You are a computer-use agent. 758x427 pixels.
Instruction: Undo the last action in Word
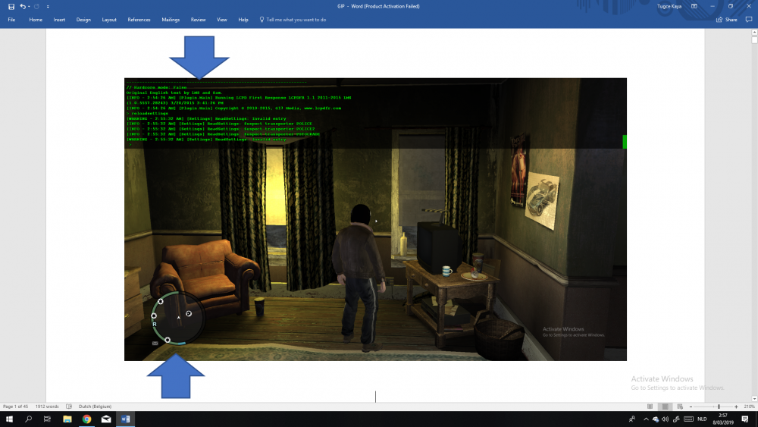[x=22, y=6]
